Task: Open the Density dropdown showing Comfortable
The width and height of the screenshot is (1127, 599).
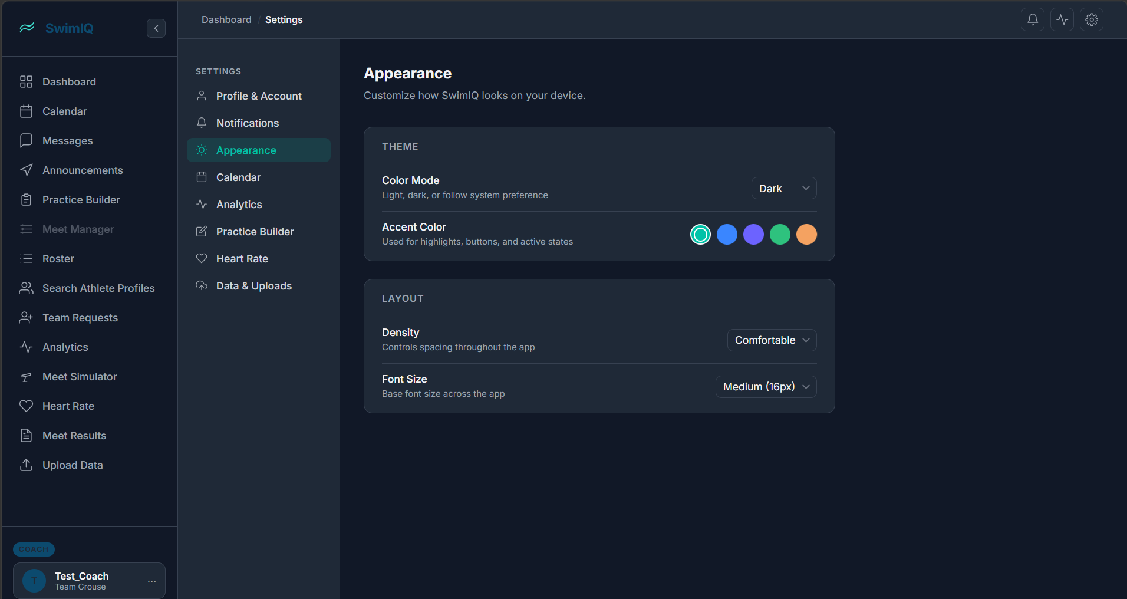Action: 772,340
